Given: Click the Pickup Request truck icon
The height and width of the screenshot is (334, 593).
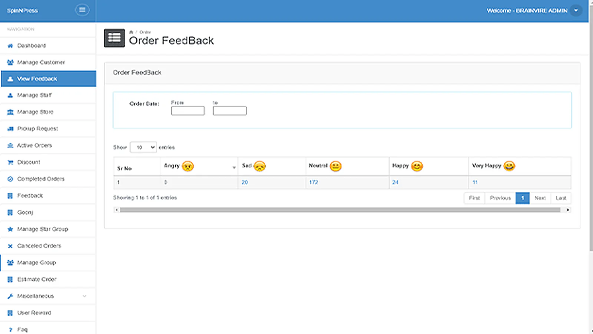Looking at the screenshot, I should pos(10,129).
